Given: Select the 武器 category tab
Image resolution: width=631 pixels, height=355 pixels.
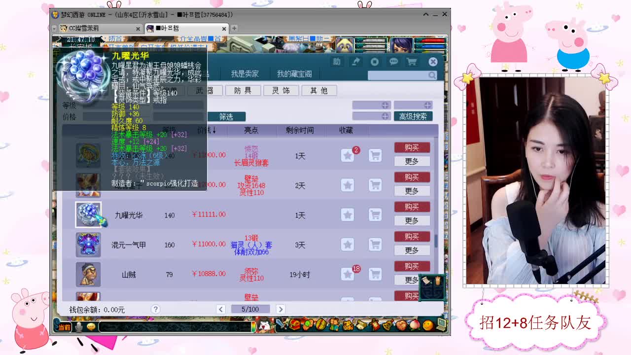Looking at the screenshot, I should tap(205, 90).
